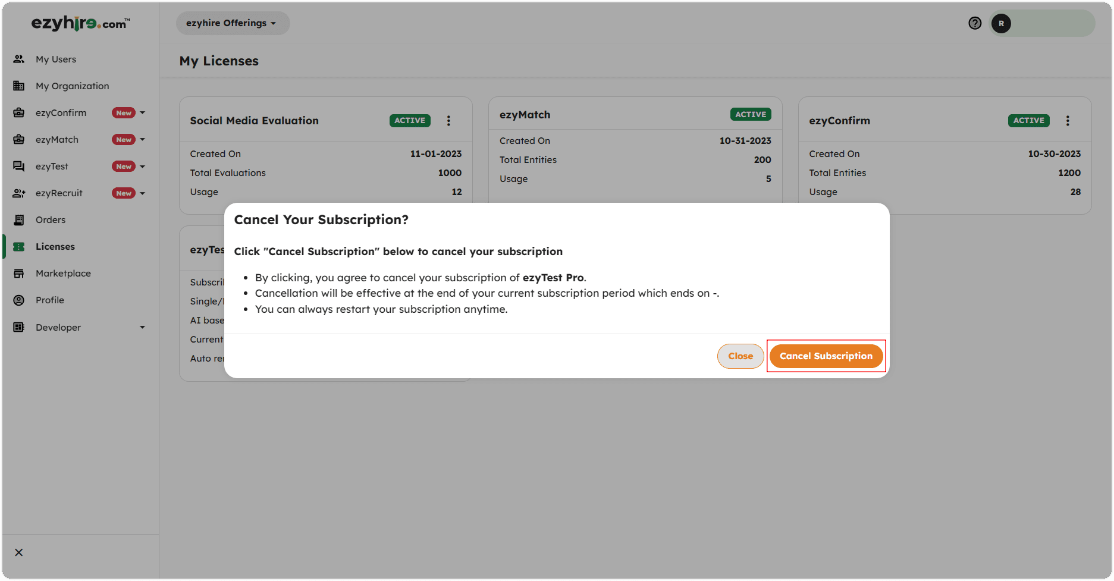
Task: Expand the ezyRecruit sidebar menu arrow
Action: coord(143,193)
